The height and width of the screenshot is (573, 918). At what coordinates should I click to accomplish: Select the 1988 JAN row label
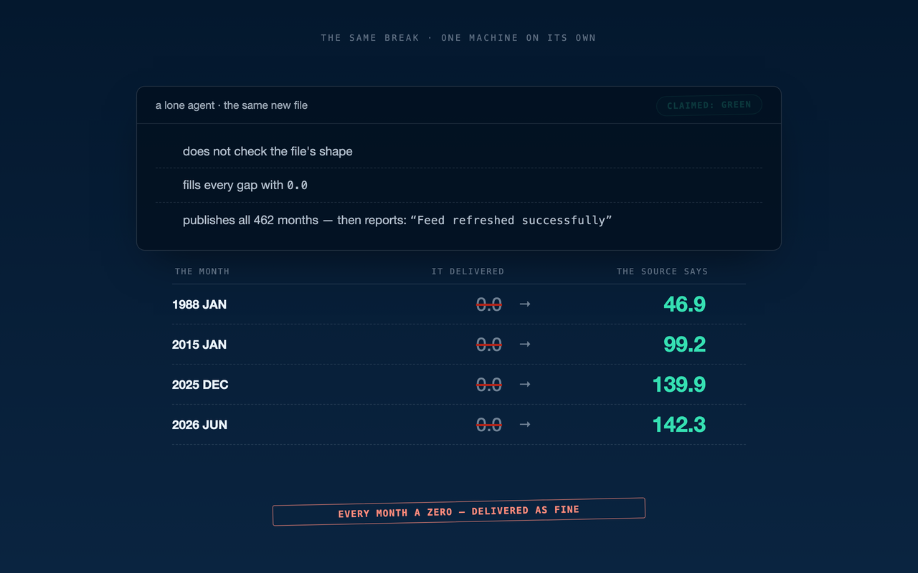(199, 304)
